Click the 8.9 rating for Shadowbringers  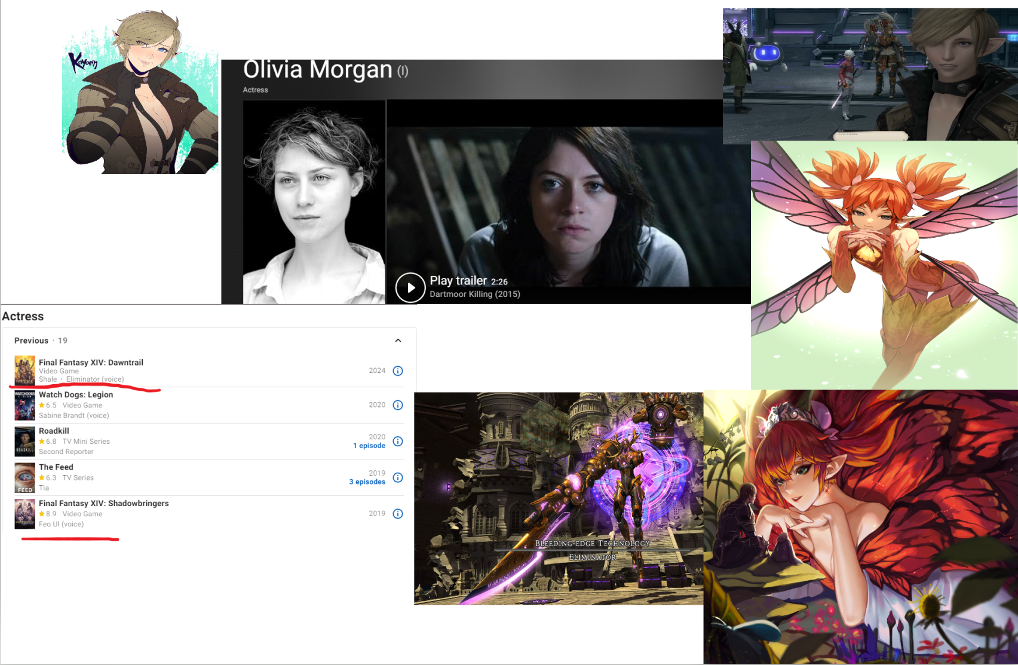tap(48, 514)
